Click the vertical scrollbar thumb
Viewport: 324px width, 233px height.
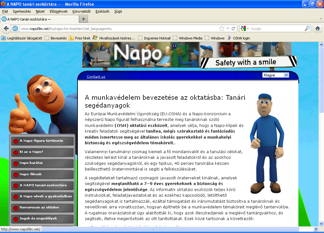(x=321, y=80)
